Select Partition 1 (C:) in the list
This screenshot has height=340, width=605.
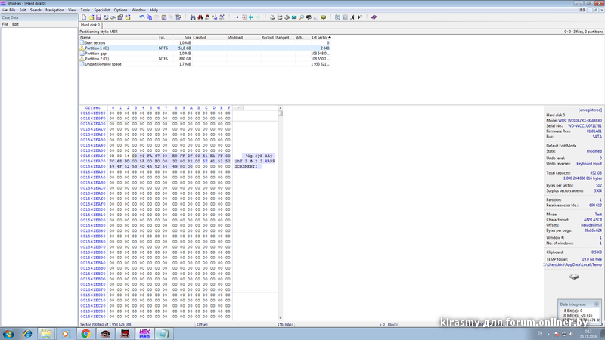(x=97, y=48)
